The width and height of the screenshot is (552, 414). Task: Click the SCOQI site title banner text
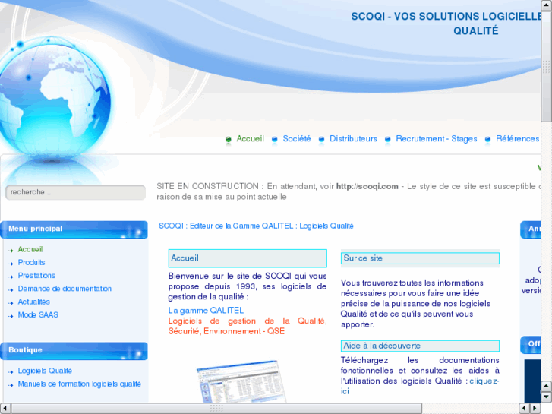tap(446, 24)
